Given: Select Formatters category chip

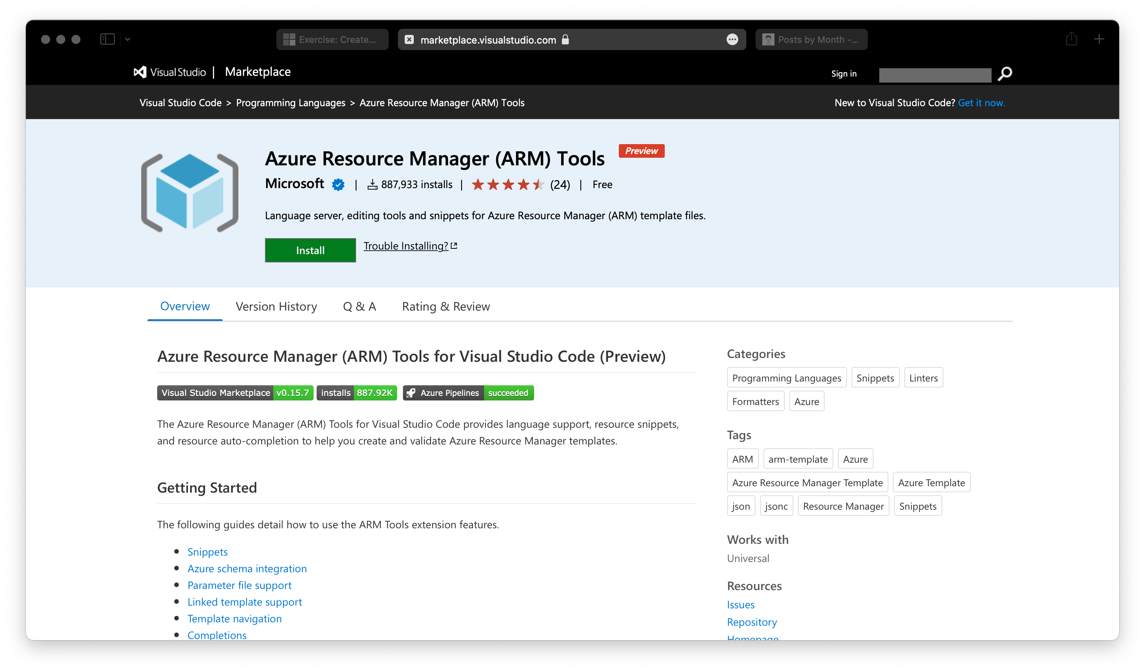Looking at the screenshot, I should click(x=755, y=401).
